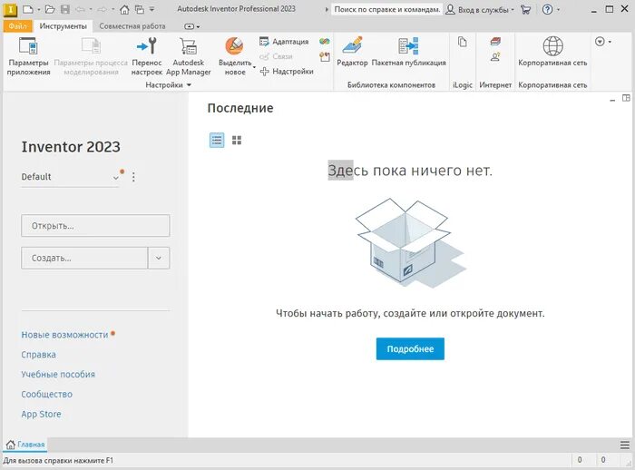Open project three-dot options menu
The image size is (635, 470).
click(133, 177)
